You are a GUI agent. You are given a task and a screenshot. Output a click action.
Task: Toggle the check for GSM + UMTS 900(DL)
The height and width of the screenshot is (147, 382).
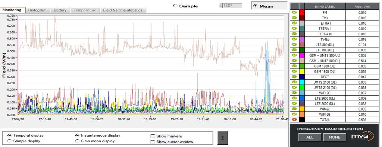click(x=294, y=61)
